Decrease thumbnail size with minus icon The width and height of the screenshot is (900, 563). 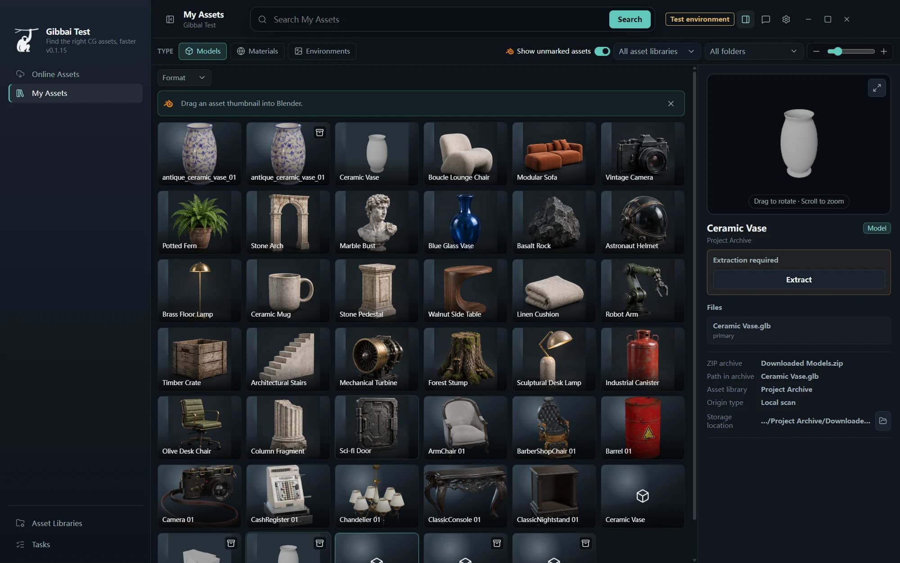(x=816, y=51)
